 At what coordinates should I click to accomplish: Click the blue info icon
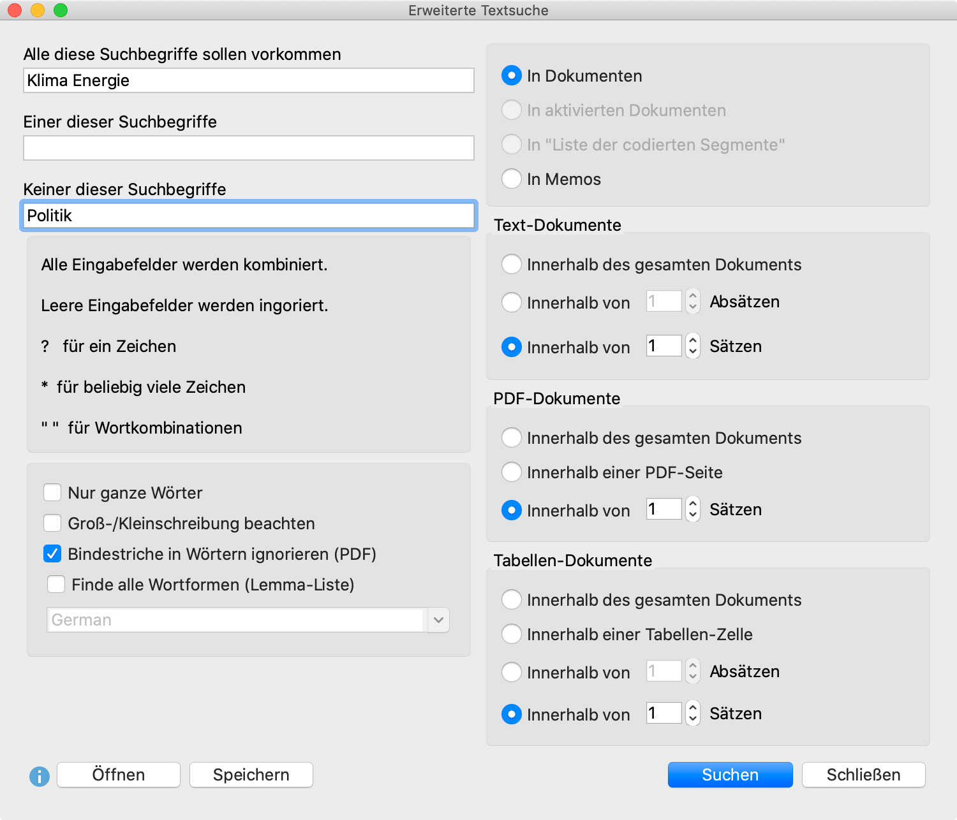tap(40, 776)
